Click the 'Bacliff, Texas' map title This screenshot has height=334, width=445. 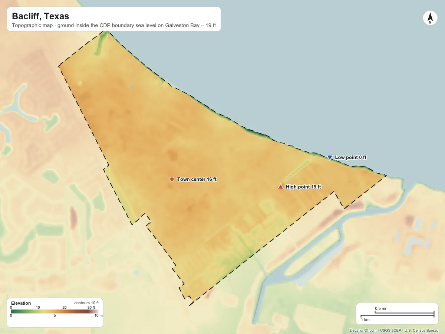[40, 16]
